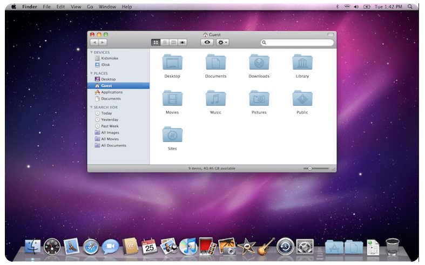425x265 pixels.
Task: Switch Finder to icon view
Action: click(x=156, y=42)
